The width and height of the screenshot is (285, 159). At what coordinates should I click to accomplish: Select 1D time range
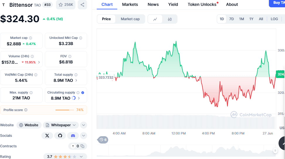pyautogui.click(x=222, y=19)
